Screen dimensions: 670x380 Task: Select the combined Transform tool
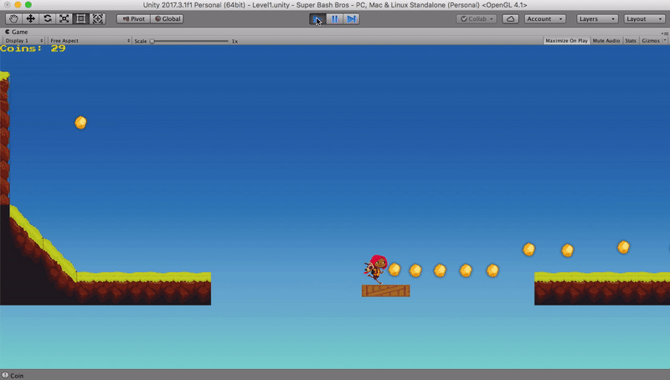click(x=97, y=18)
